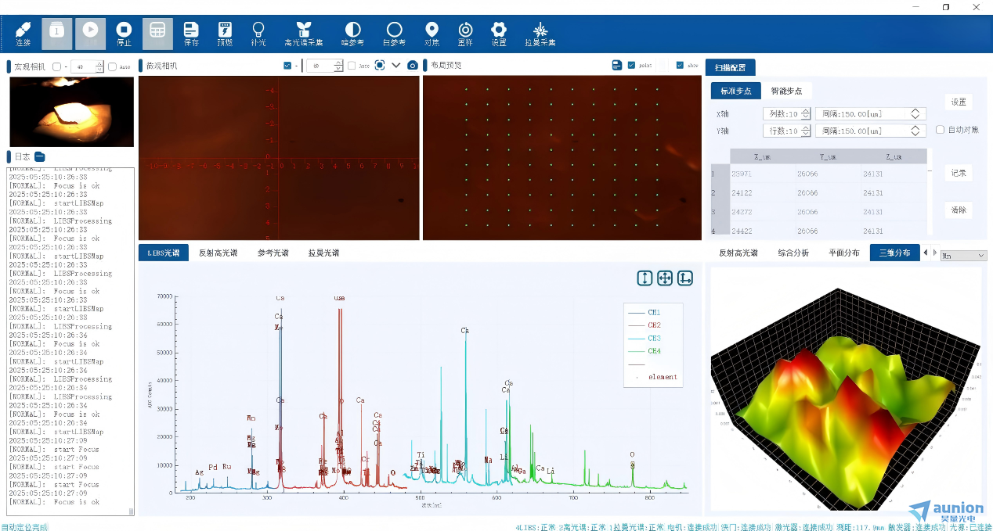
Task: Open the 平面分布 tab
Action: 844,253
